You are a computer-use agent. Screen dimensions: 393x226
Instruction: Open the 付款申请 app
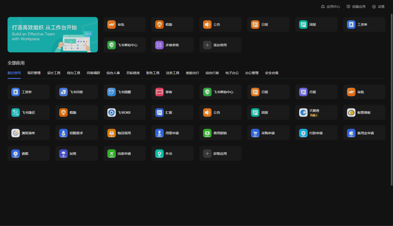click(316, 133)
